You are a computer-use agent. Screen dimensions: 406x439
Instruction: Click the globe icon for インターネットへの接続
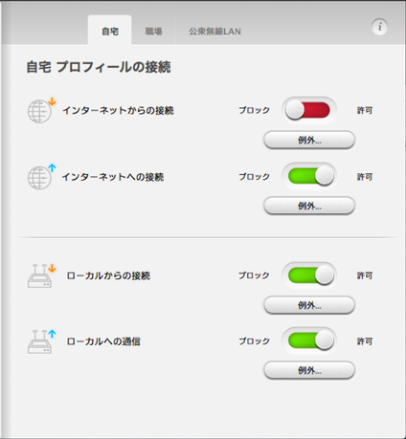tap(41, 177)
